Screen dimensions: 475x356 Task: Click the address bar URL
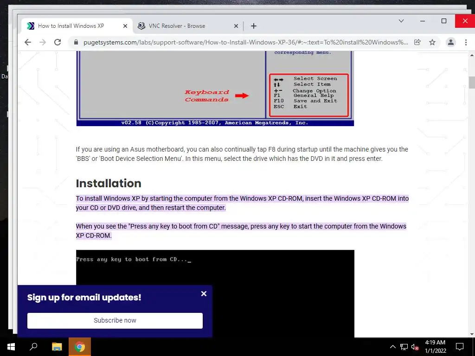[x=245, y=42]
